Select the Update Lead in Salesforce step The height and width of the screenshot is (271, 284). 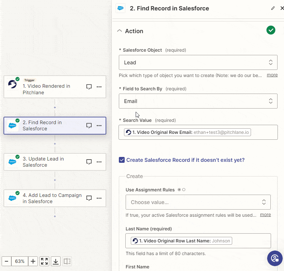coord(55,162)
